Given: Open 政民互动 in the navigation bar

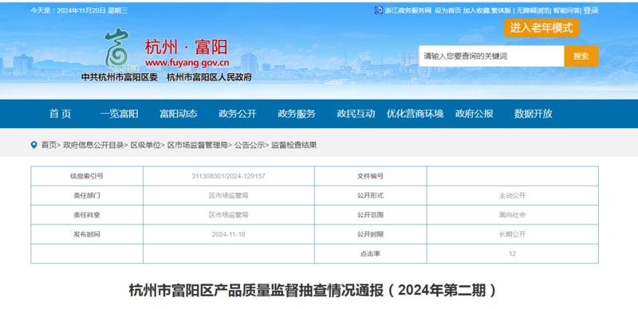Looking at the screenshot, I should pos(356,114).
